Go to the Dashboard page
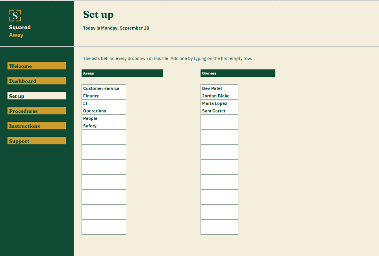The height and width of the screenshot is (256, 379). tap(37, 81)
